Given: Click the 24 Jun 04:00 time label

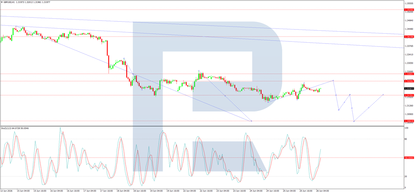Looking at the screenshot, I should (255, 190).
